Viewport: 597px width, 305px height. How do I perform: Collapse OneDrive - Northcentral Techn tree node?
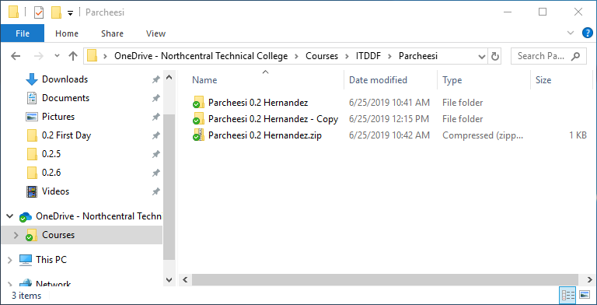point(9,216)
